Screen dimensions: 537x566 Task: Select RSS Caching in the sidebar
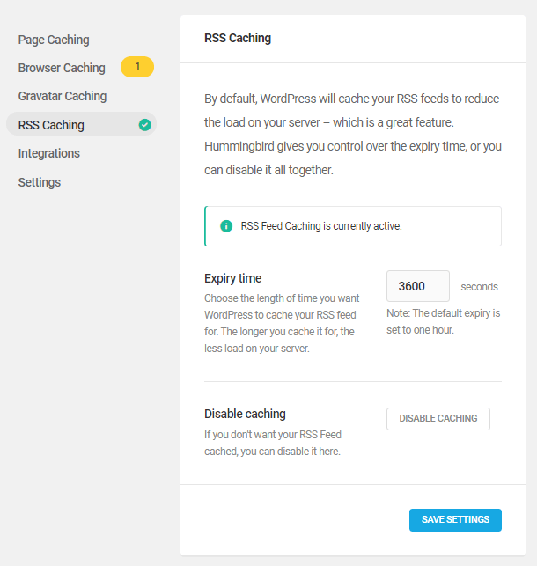click(81, 124)
